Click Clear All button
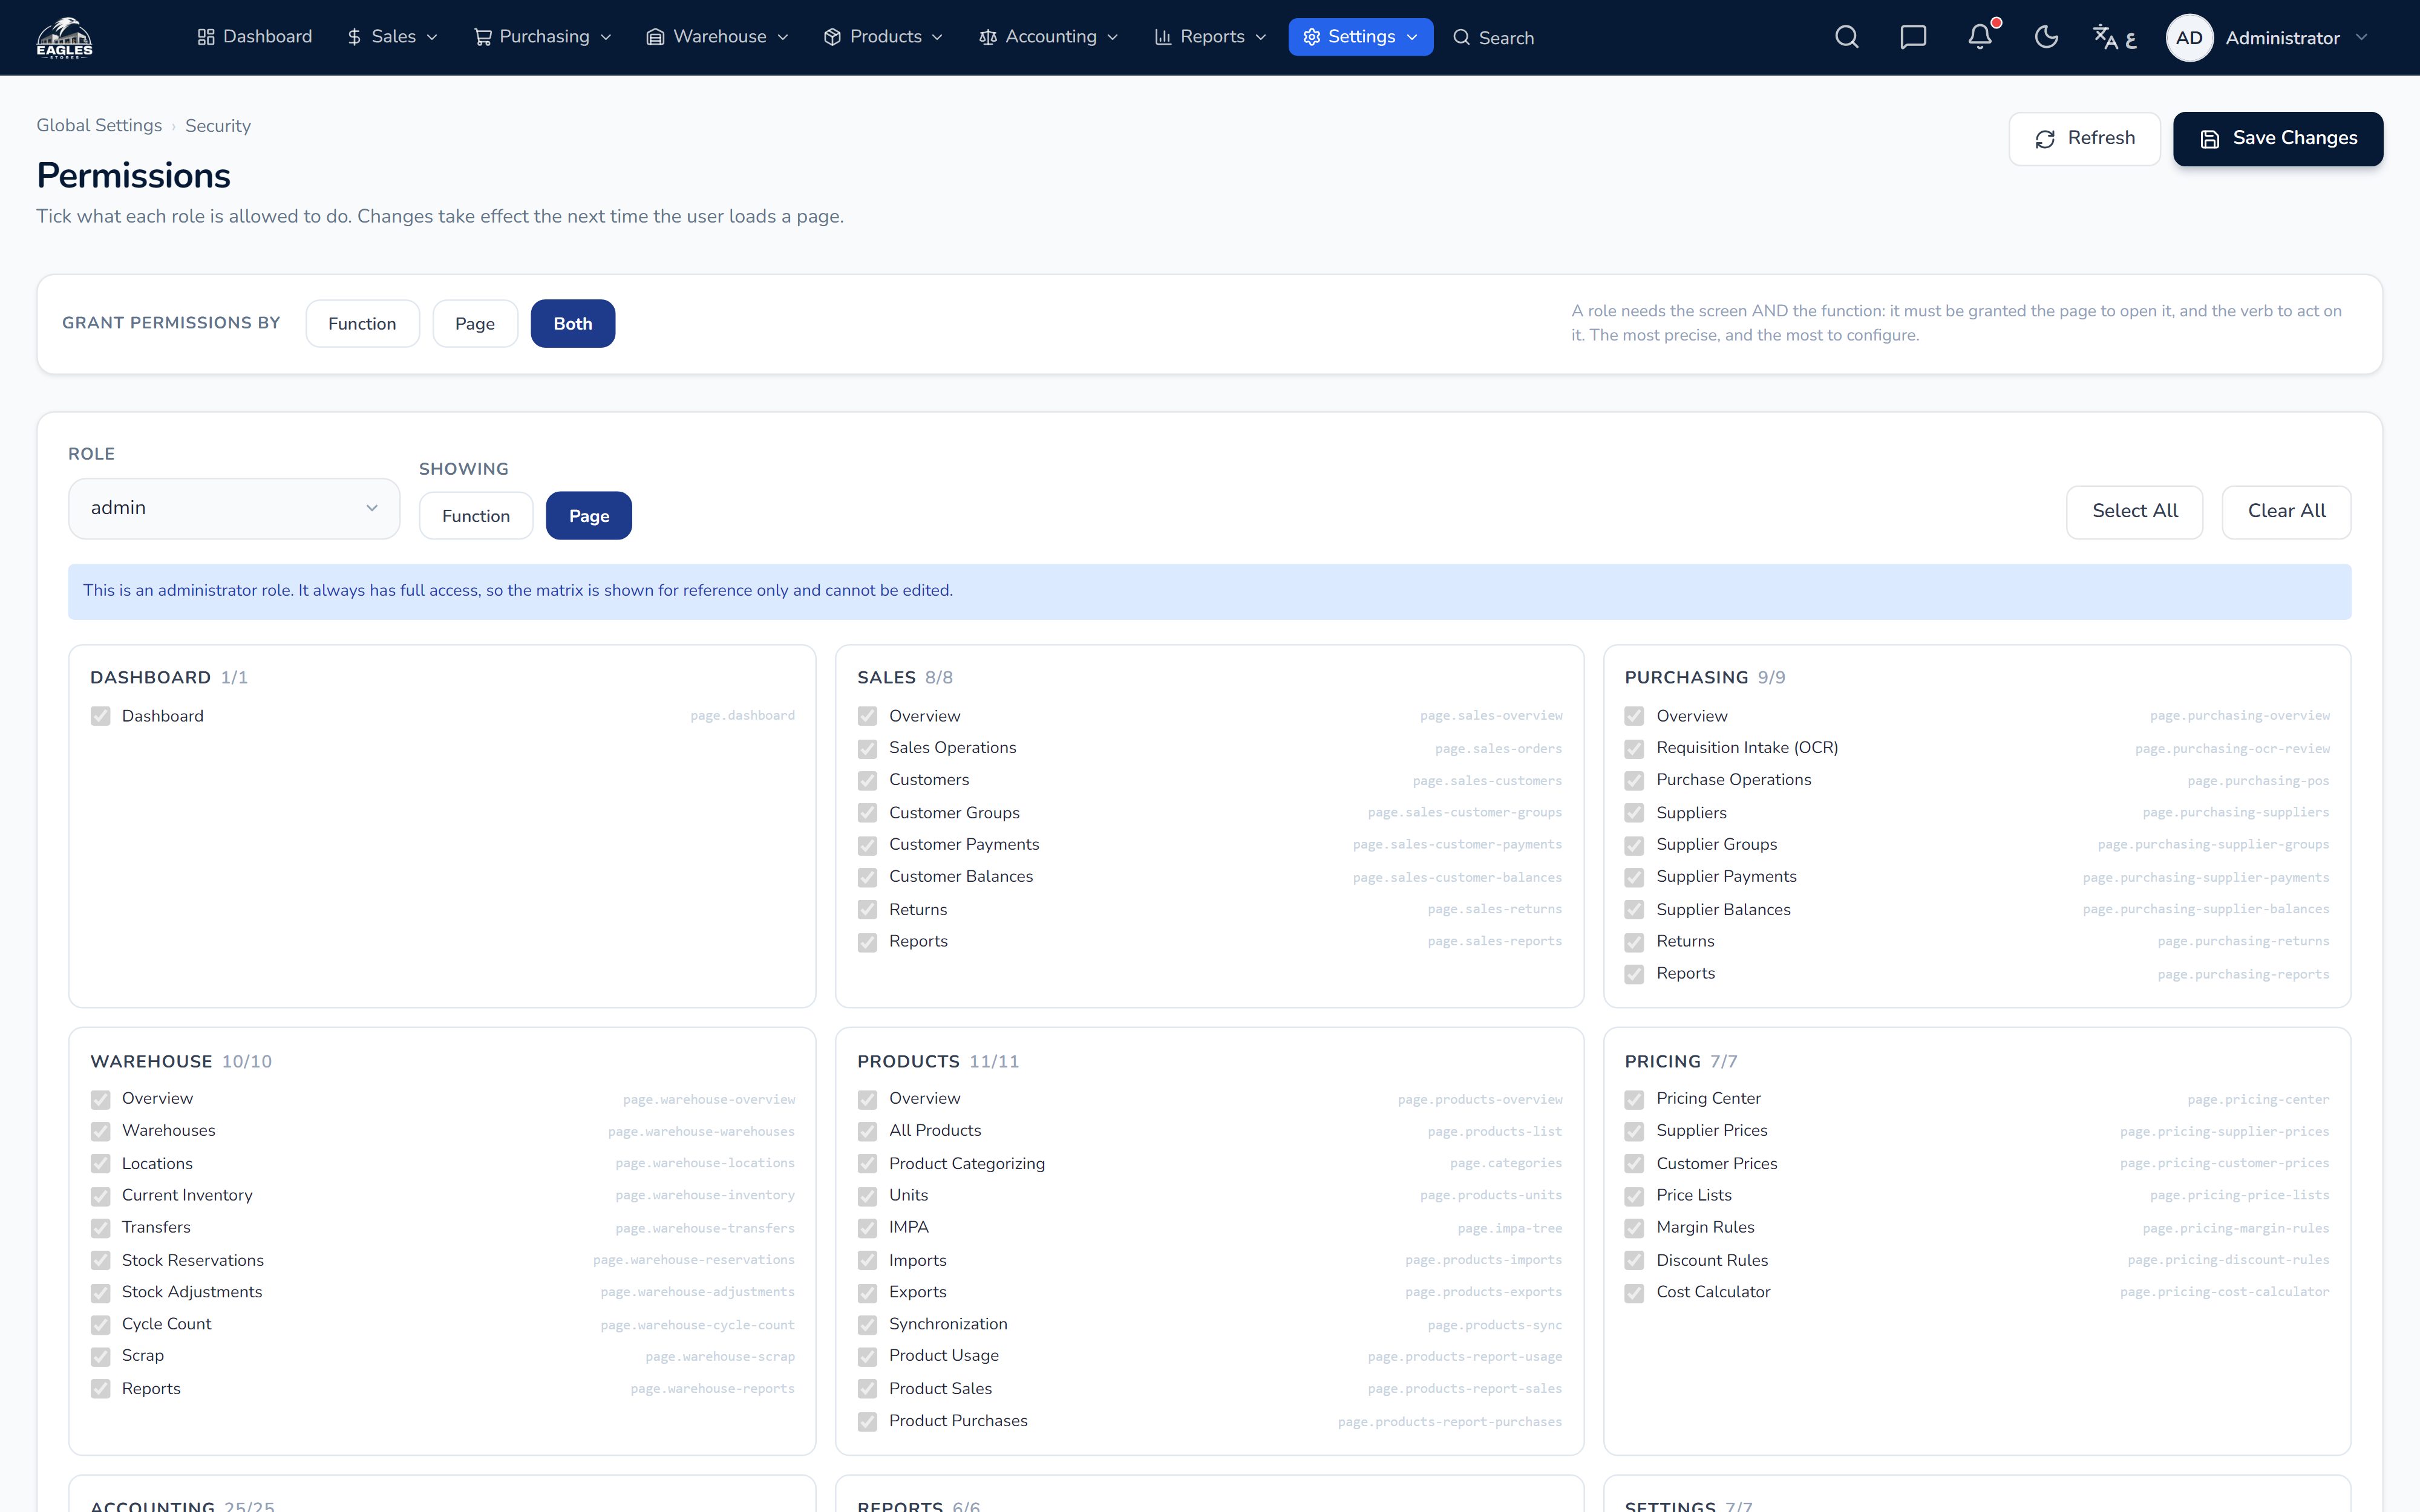The height and width of the screenshot is (1512, 2420). tap(2286, 511)
